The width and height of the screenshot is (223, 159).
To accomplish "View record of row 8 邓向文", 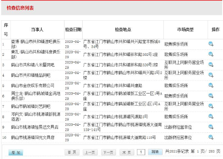I will tap(211, 117).
